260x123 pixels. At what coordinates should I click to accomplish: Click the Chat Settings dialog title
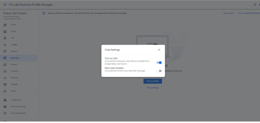pyautogui.click(x=112, y=50)
